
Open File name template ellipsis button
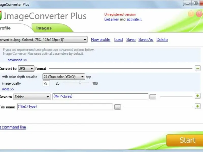[x=117, y=107]
